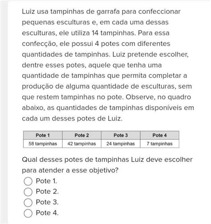Screen dimensions: 211x224
Task: Click the 'Pote 3' table header cell
Action: click(121, 135)
